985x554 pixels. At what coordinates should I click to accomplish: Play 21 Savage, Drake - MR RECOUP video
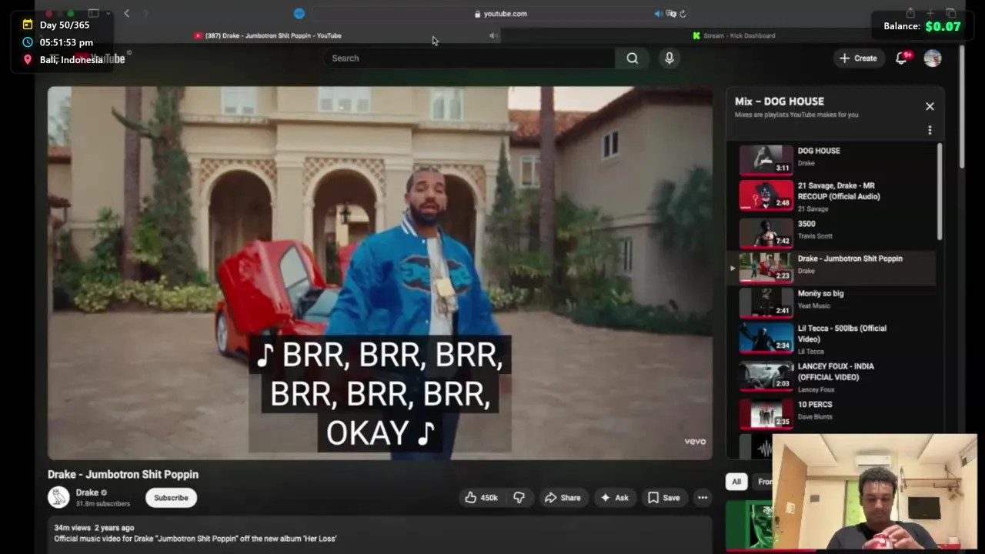pyautogui.click(x=831, y=195)
